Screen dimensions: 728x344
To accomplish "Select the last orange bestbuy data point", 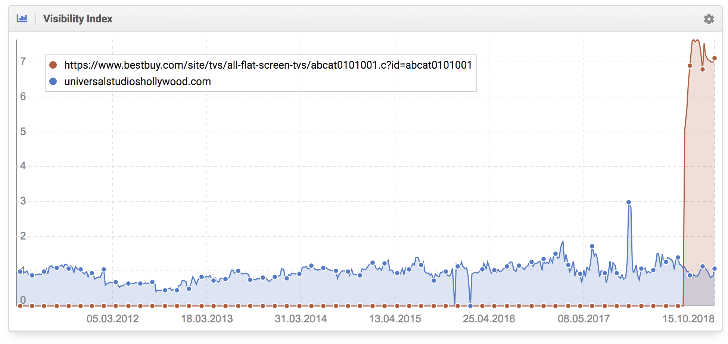I will pyautogui.click(x=715, y=58).
